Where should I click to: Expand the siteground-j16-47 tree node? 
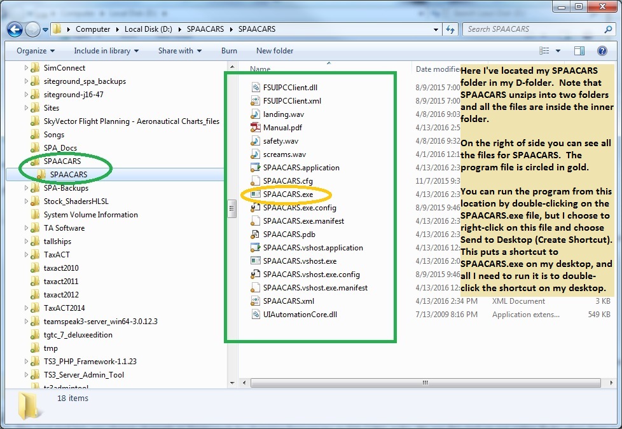(26, 94)
